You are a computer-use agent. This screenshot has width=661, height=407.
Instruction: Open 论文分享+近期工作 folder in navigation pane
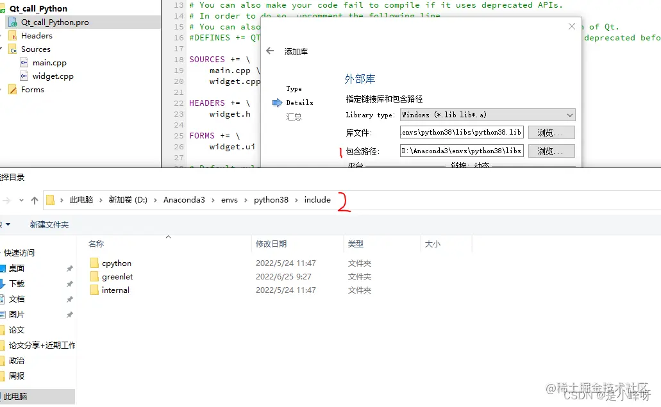click(x=42, y=345)
